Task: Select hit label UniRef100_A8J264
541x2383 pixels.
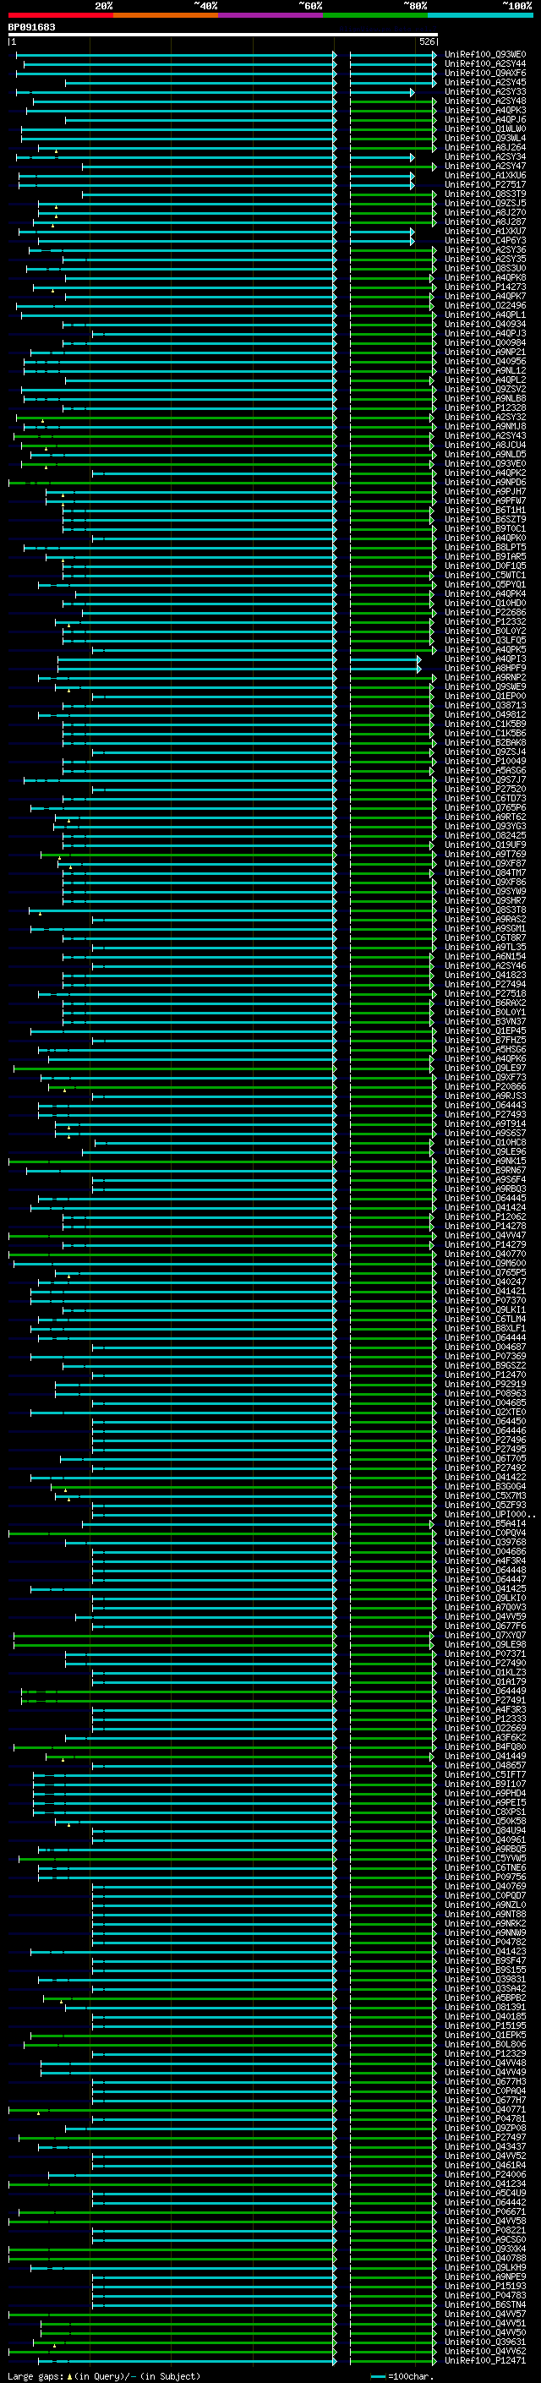Action: point(485,147)
